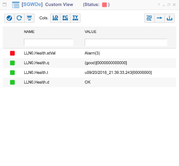Viewport: 179px width, 166px height.
Task: Click the [SGWDe] title text
Action: pyautogui.click(x=32, y=5)
